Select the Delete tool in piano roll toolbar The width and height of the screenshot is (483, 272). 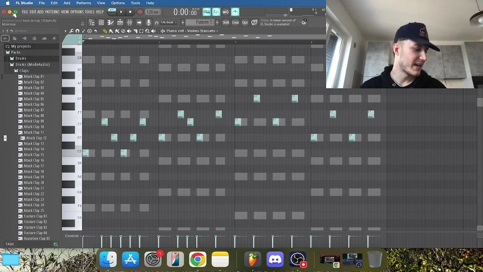tap(123, 31)
